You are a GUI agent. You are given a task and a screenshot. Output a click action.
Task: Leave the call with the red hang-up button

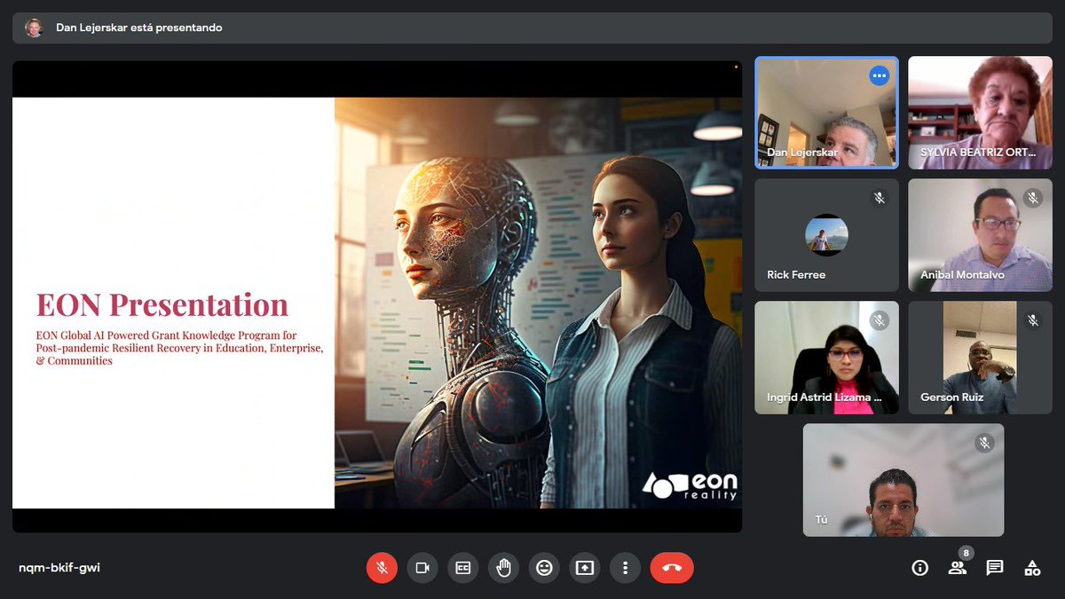point(672,568)
